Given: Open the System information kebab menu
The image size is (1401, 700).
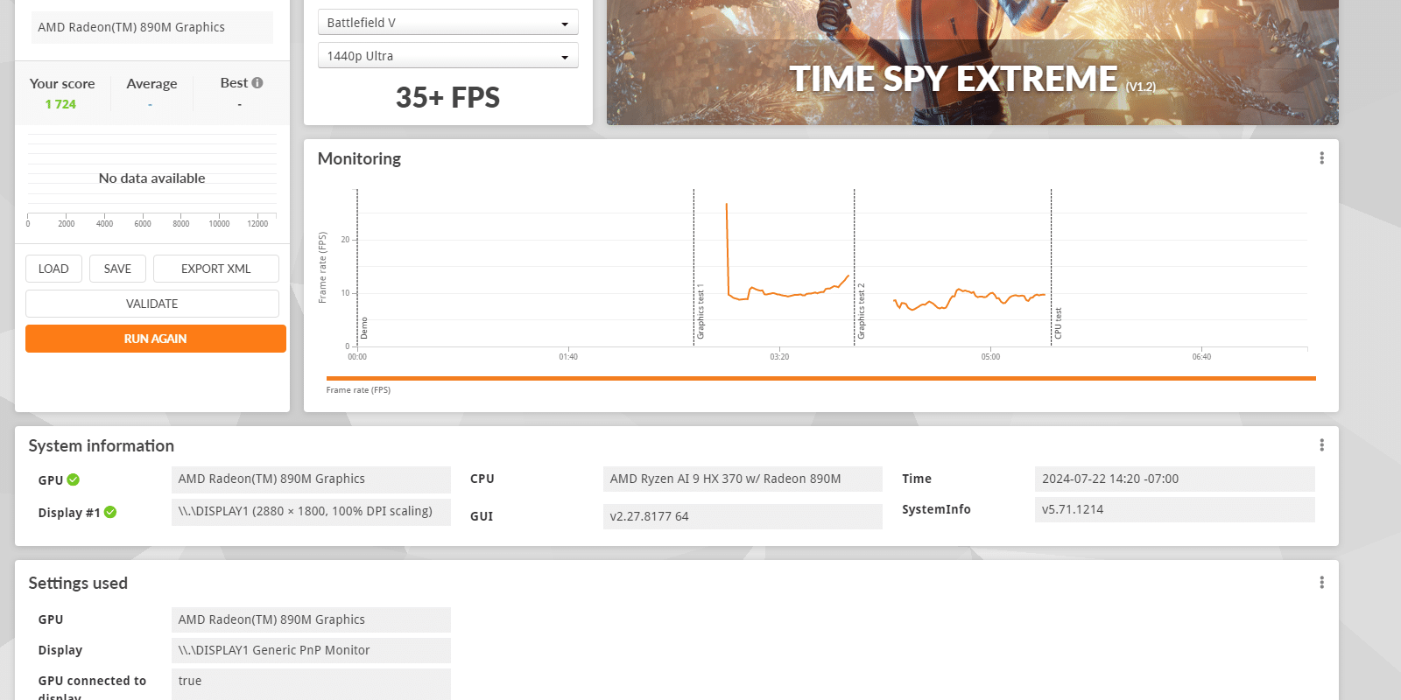Looking at the screenshot, I should (1321, 445).
